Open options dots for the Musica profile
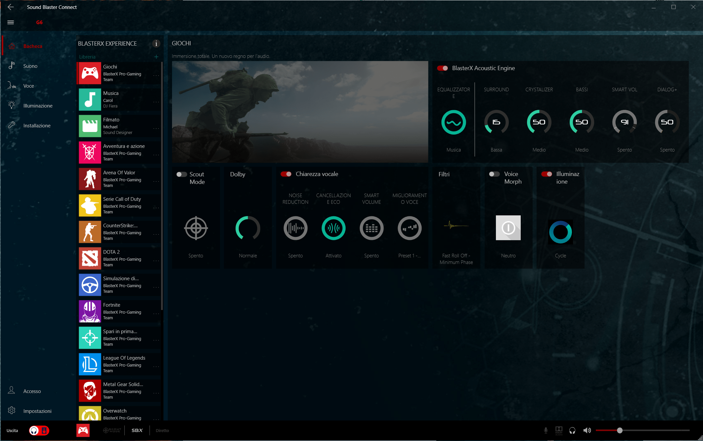The height and width of the screenshot is (441, 703). tap(156, 102)
